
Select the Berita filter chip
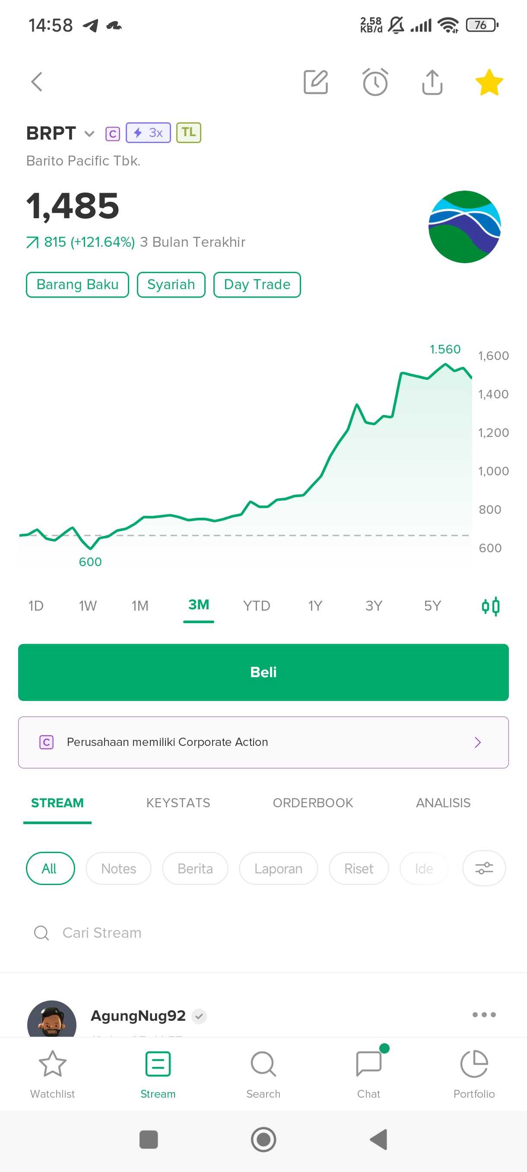pyautogui.click(x=195, y=869)
